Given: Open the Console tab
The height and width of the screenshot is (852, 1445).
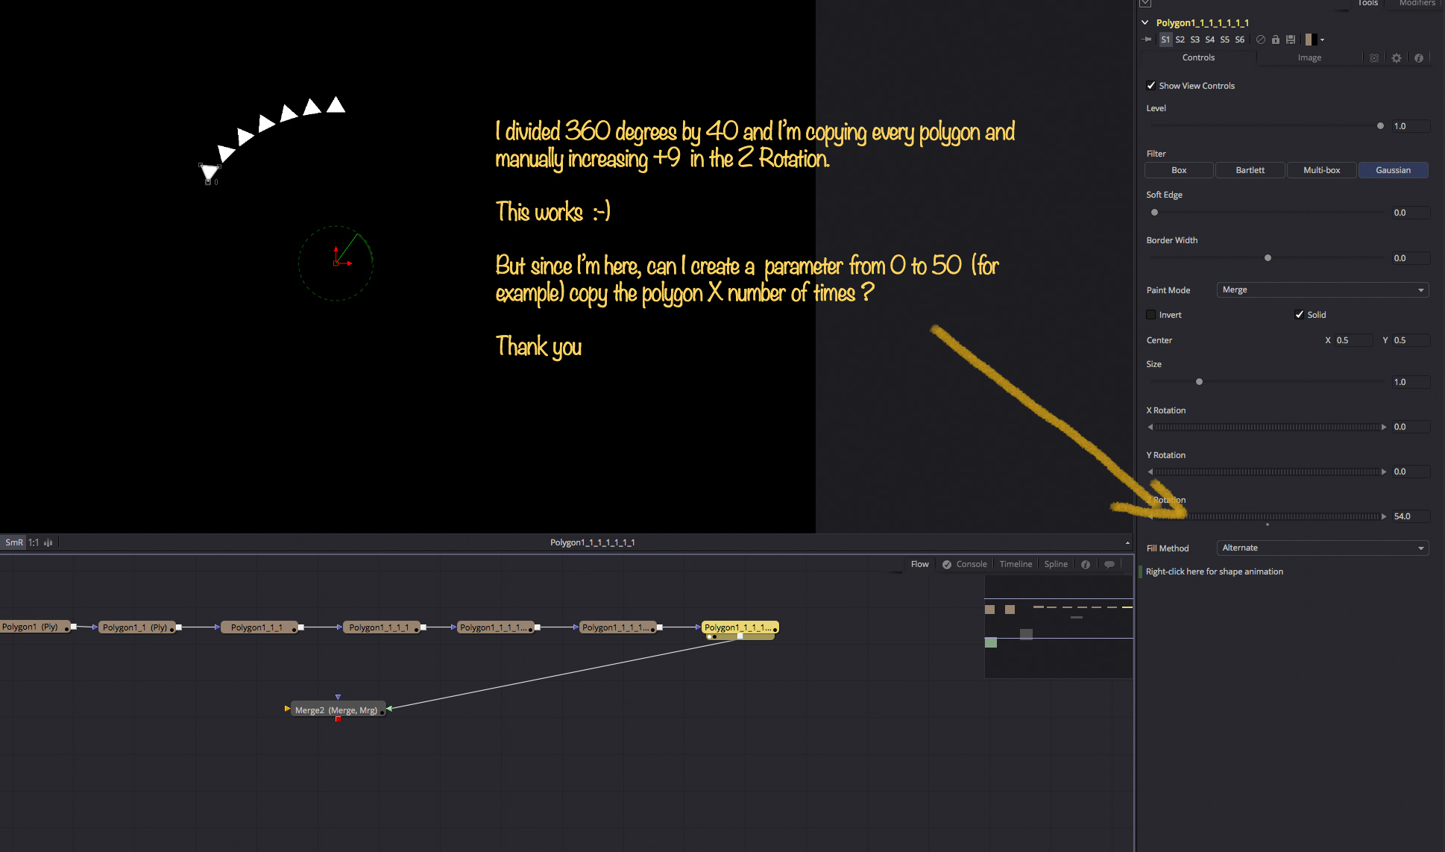Looking at the screenshot, I should 964,564.
